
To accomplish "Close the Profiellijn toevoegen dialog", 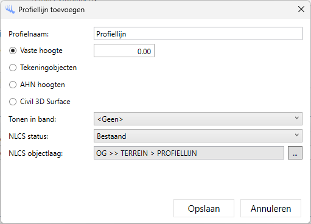I will tap(301, 9).
